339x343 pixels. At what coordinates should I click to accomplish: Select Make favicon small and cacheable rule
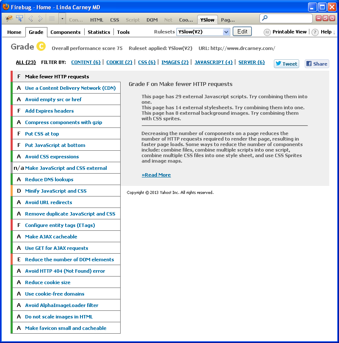[x=66, y=328]
